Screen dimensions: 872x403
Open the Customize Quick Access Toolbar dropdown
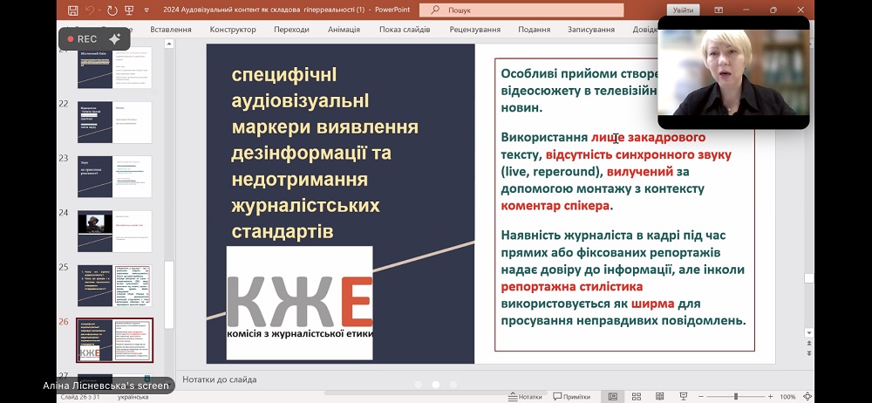pos(147,10)
